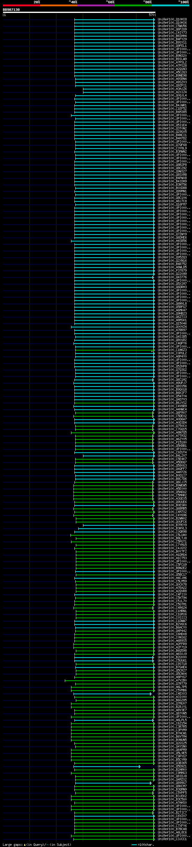Open hit UniRef100_B6SHH4
Screen dimensions: 192x847
click(x=172, y=36)
